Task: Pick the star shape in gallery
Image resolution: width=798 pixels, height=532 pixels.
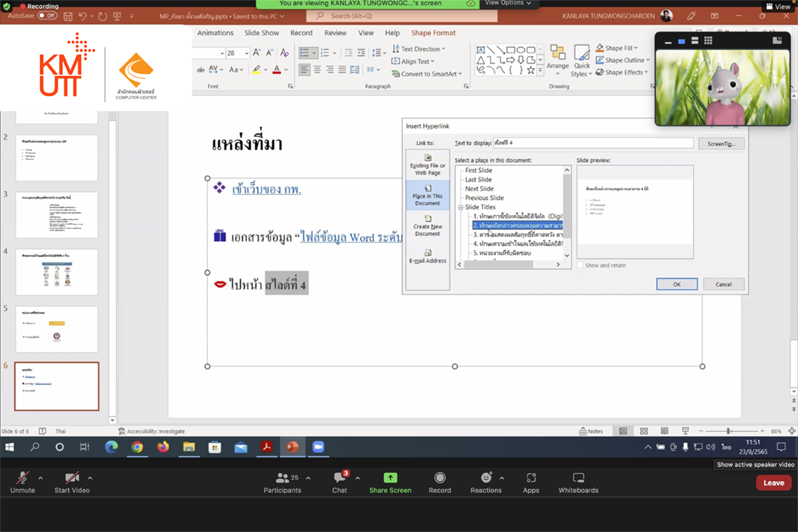Action: 531,70
